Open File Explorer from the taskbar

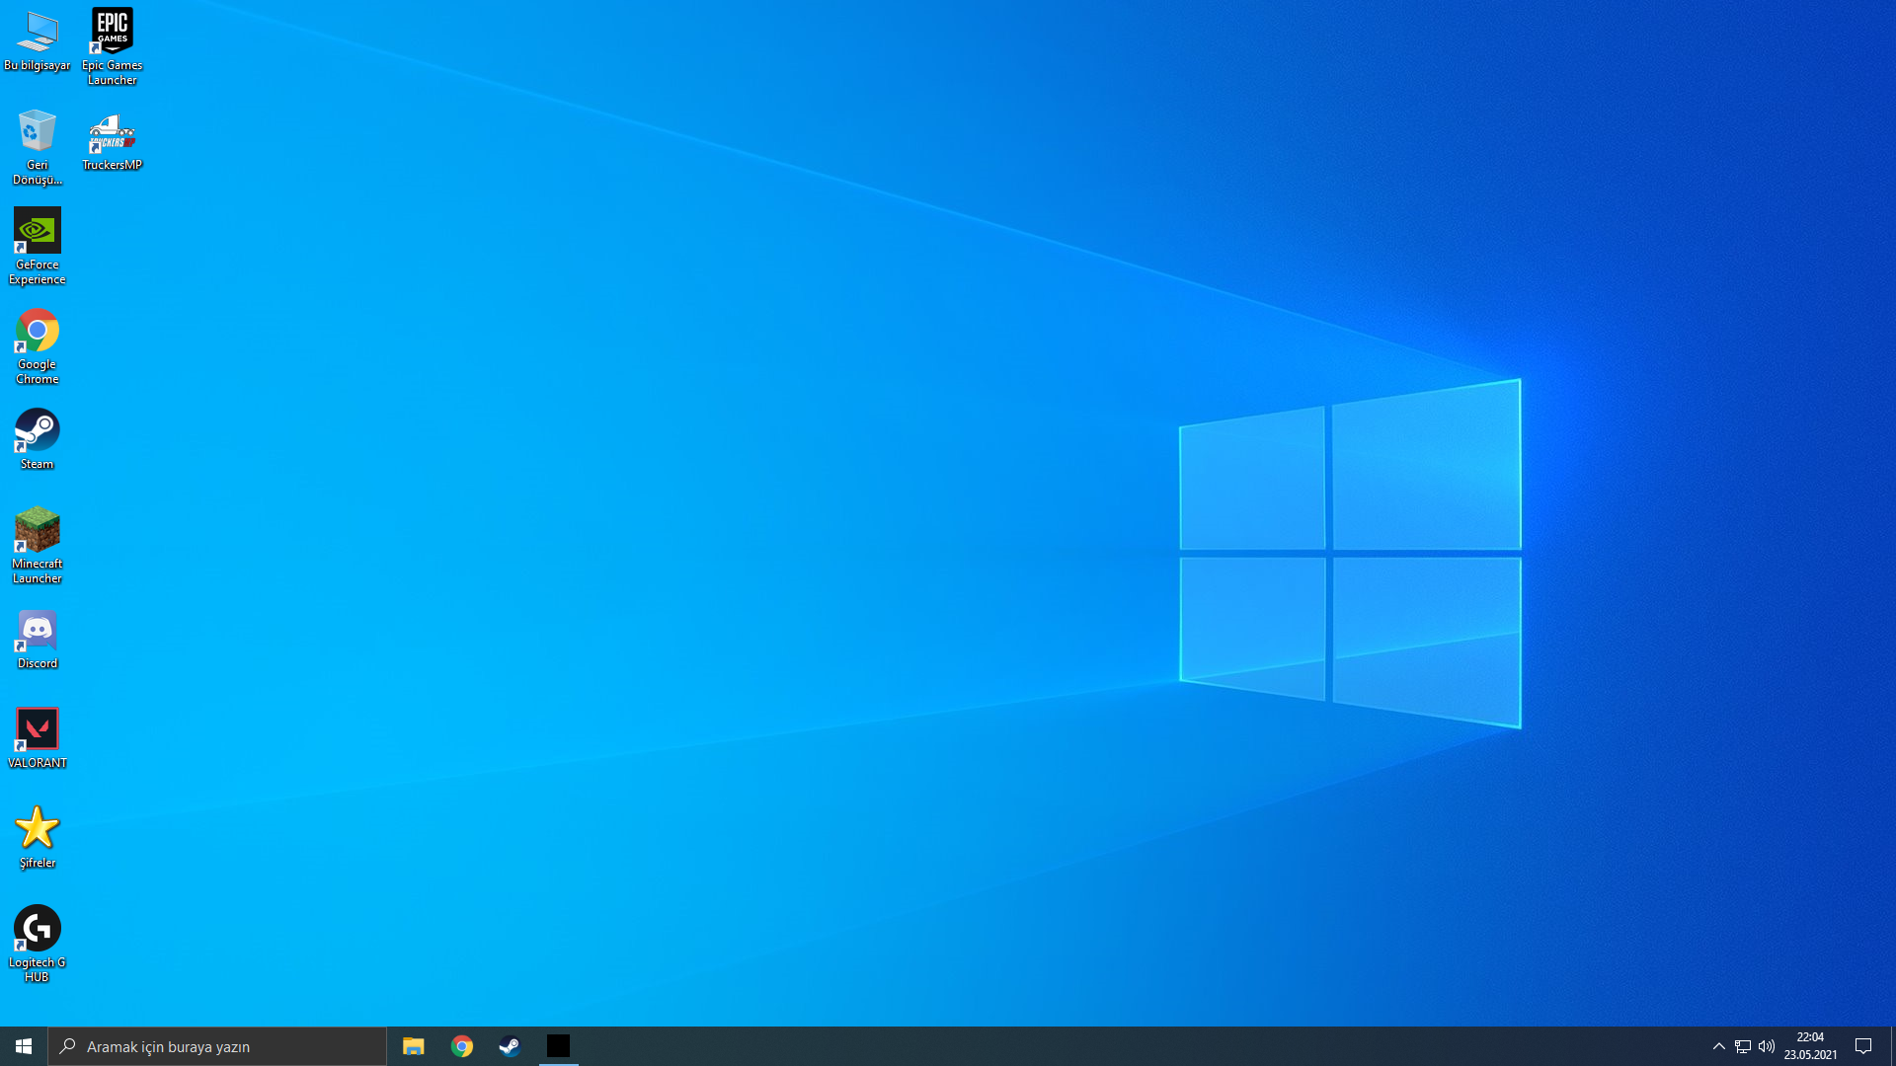click(x=413, y=1046)
